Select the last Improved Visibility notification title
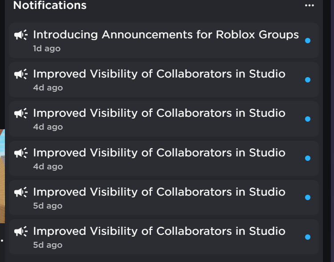The height and width of the screenshot is (262, 334). (x=159, y=231)
